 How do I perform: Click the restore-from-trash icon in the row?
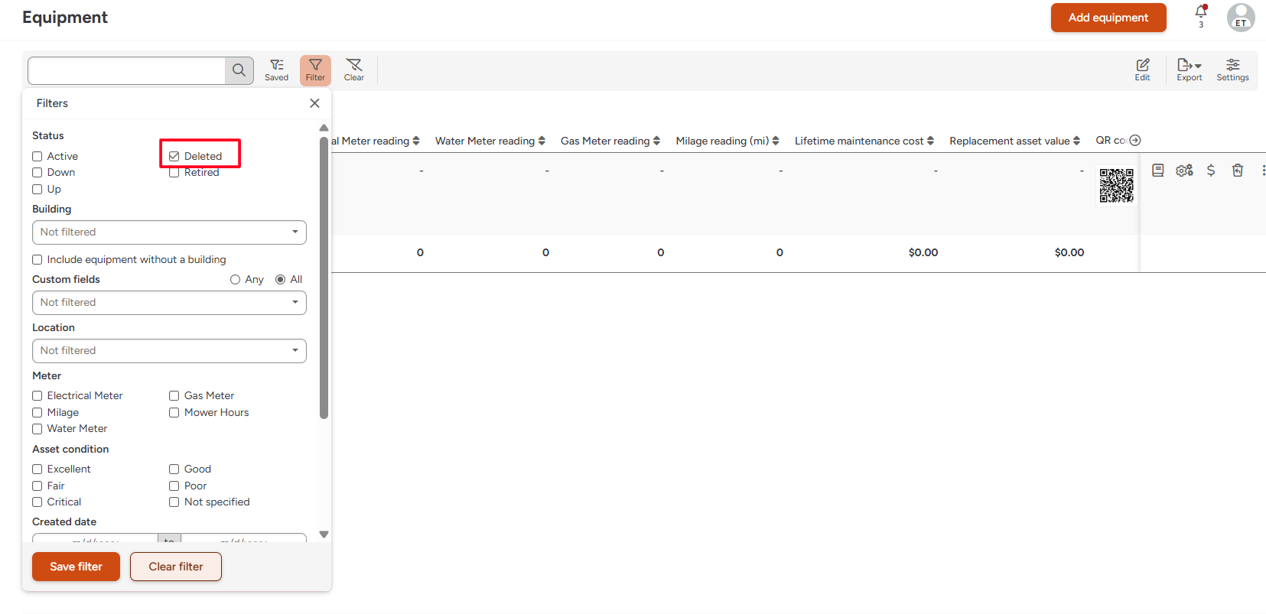(x=1237, y=171)
